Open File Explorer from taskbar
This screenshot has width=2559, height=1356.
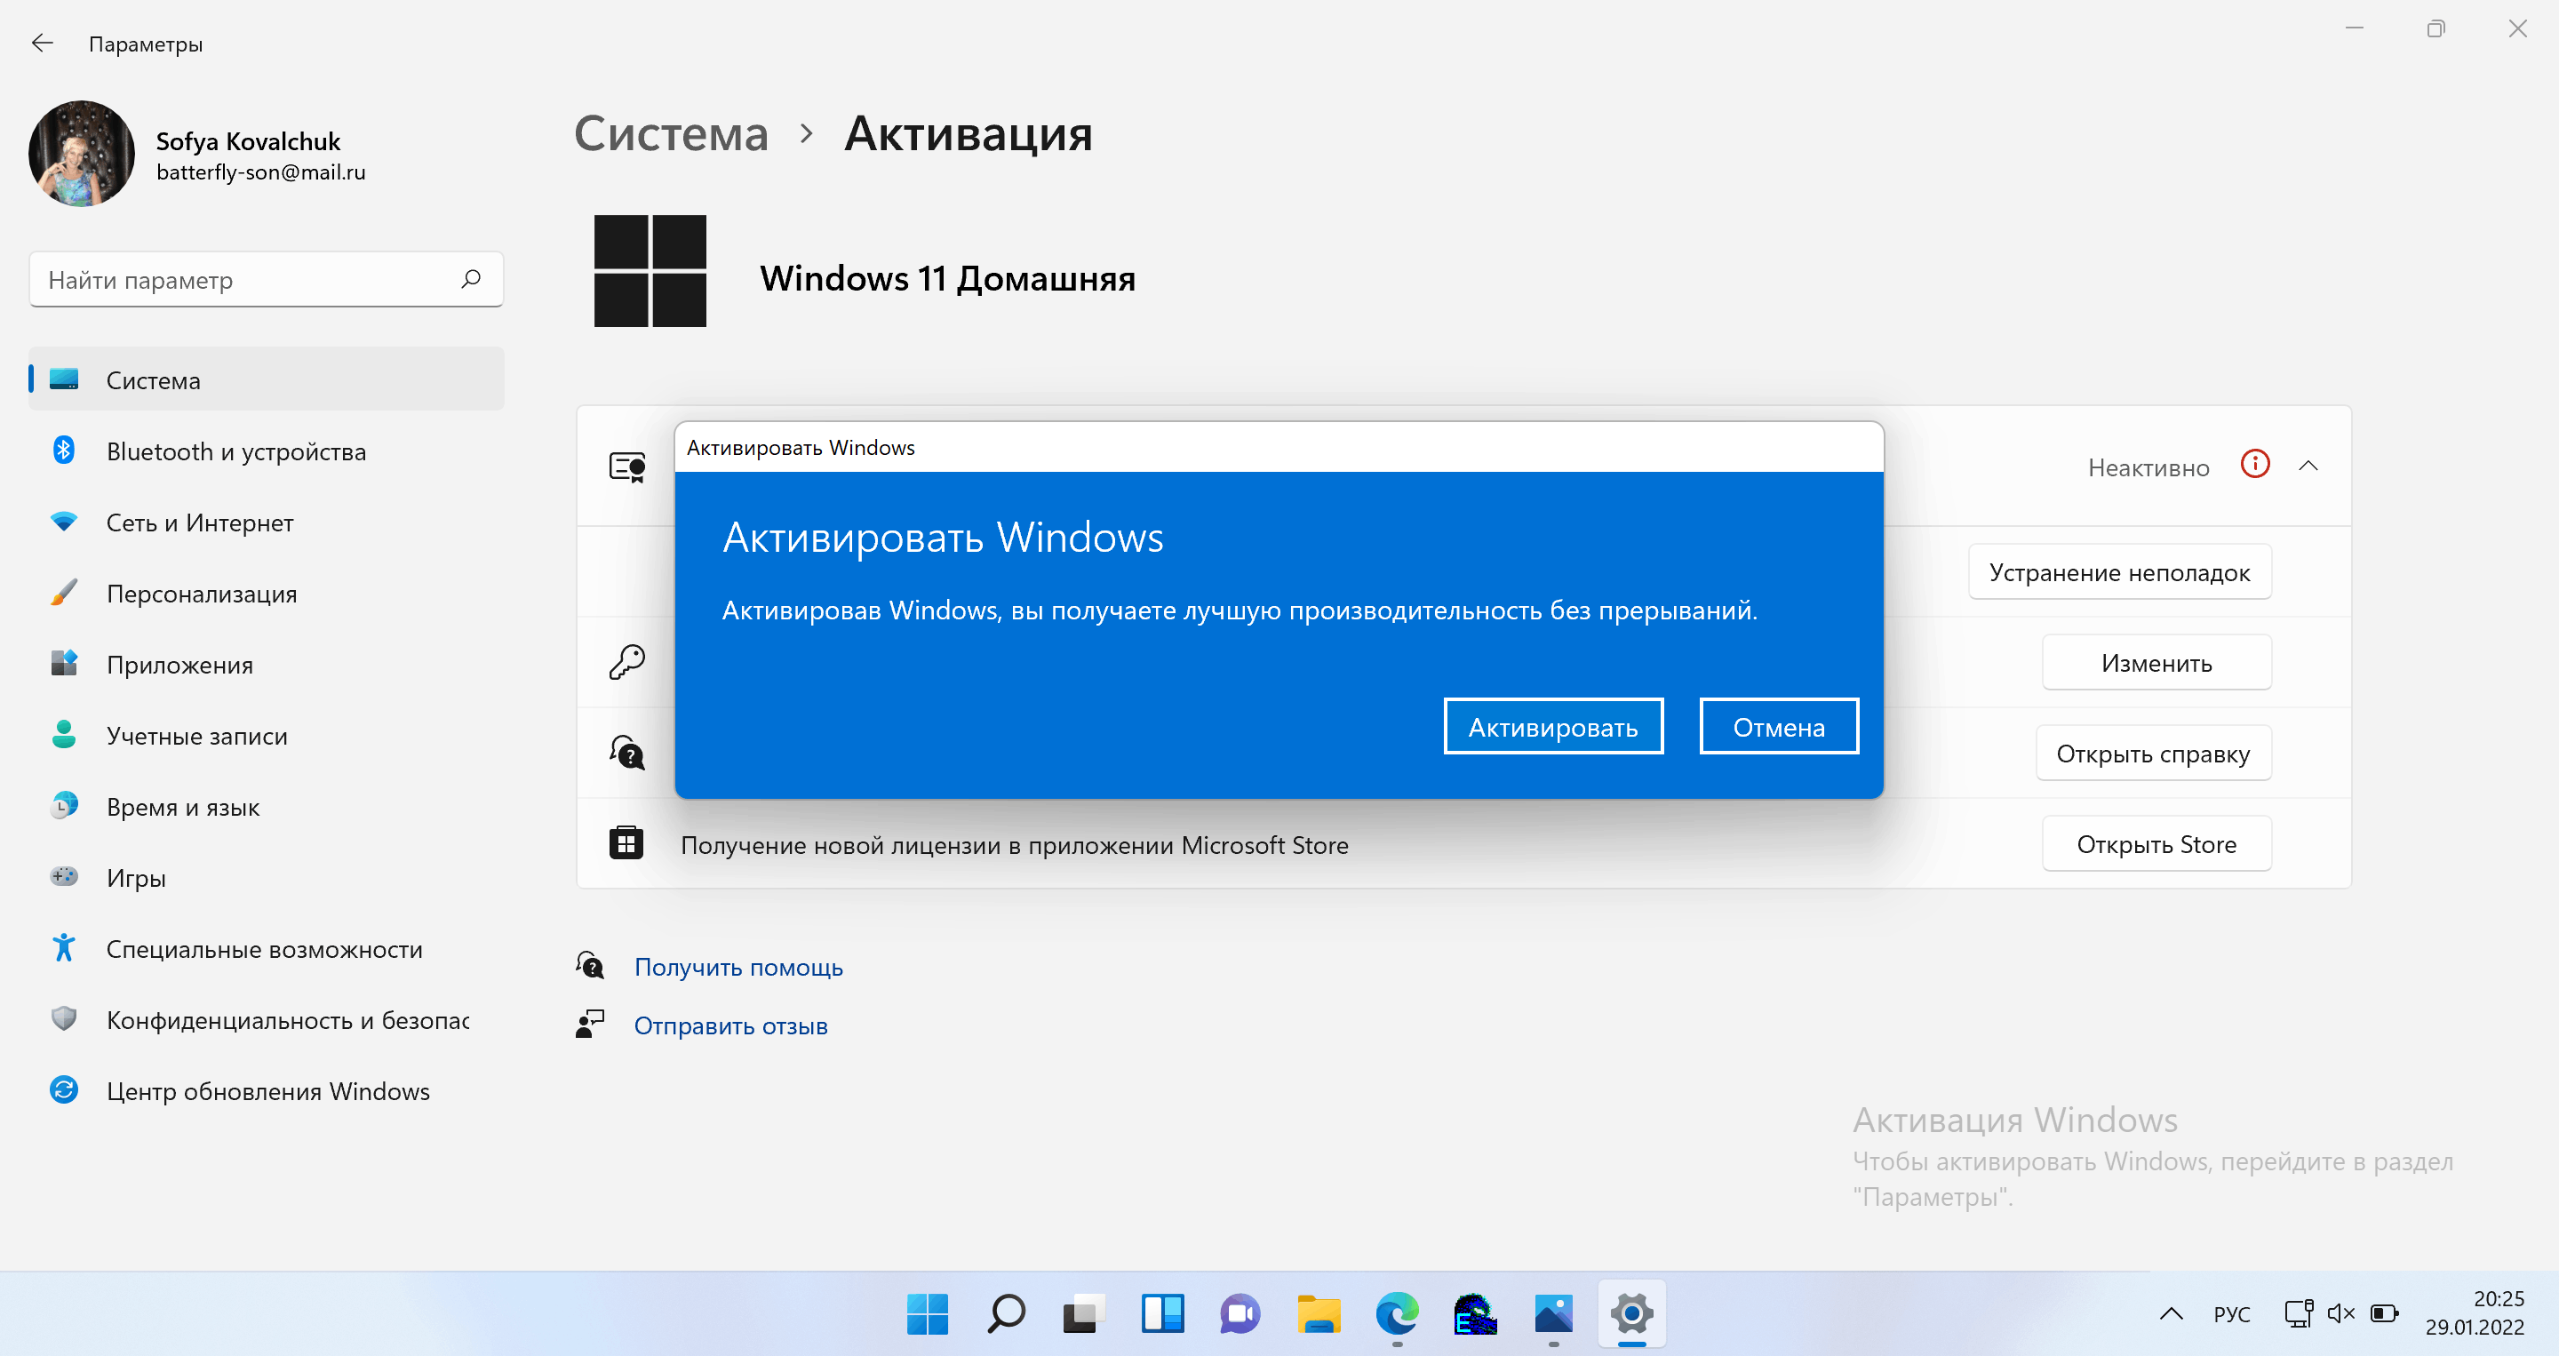(1319, 1313)
